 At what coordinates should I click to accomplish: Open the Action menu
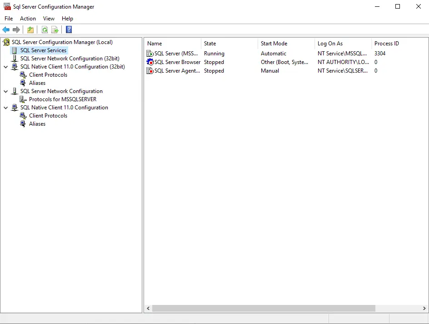point(28,19)
